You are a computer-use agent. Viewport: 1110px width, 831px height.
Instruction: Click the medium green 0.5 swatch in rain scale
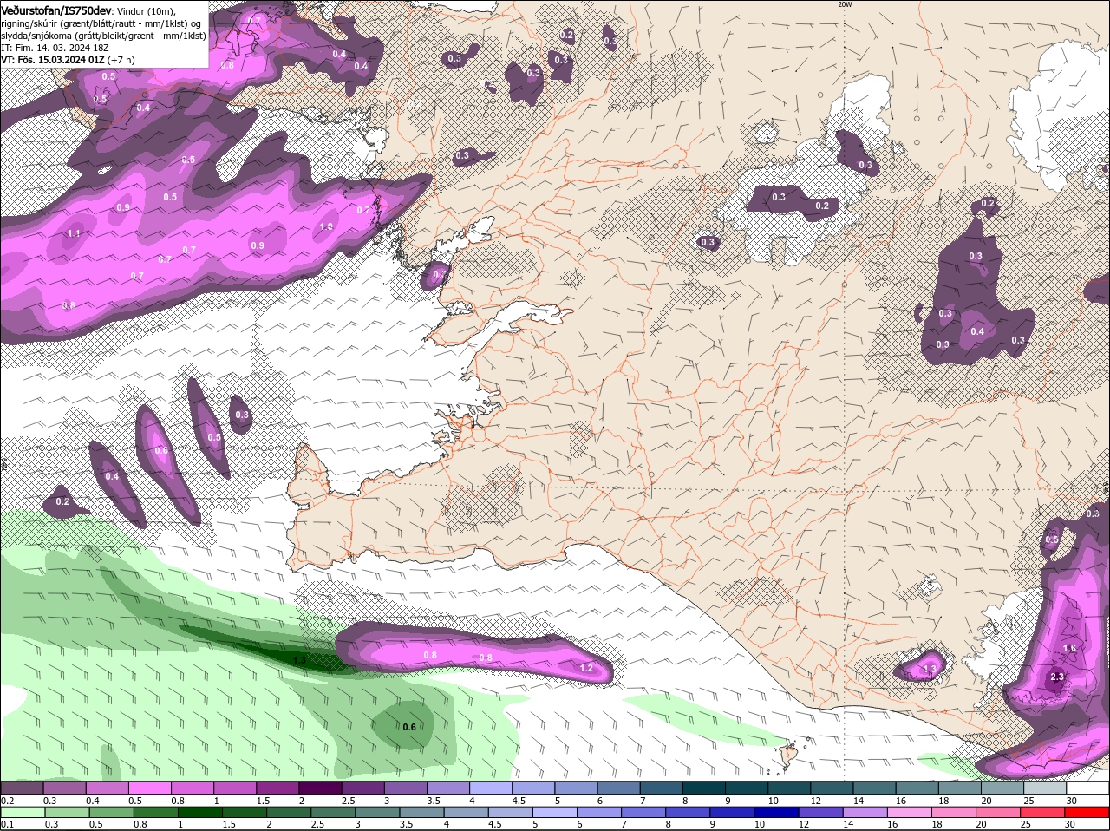[x=111, y=812]
